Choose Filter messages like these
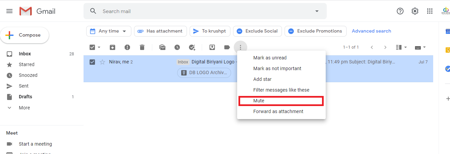The width and height of the screenshot is (450, 154). [281, 90]
